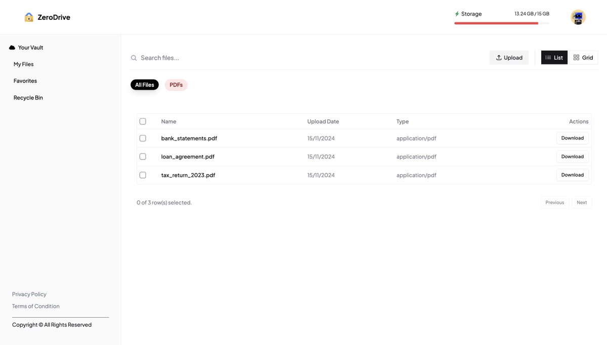Click the Next pagination button

(x=582, y=203)
